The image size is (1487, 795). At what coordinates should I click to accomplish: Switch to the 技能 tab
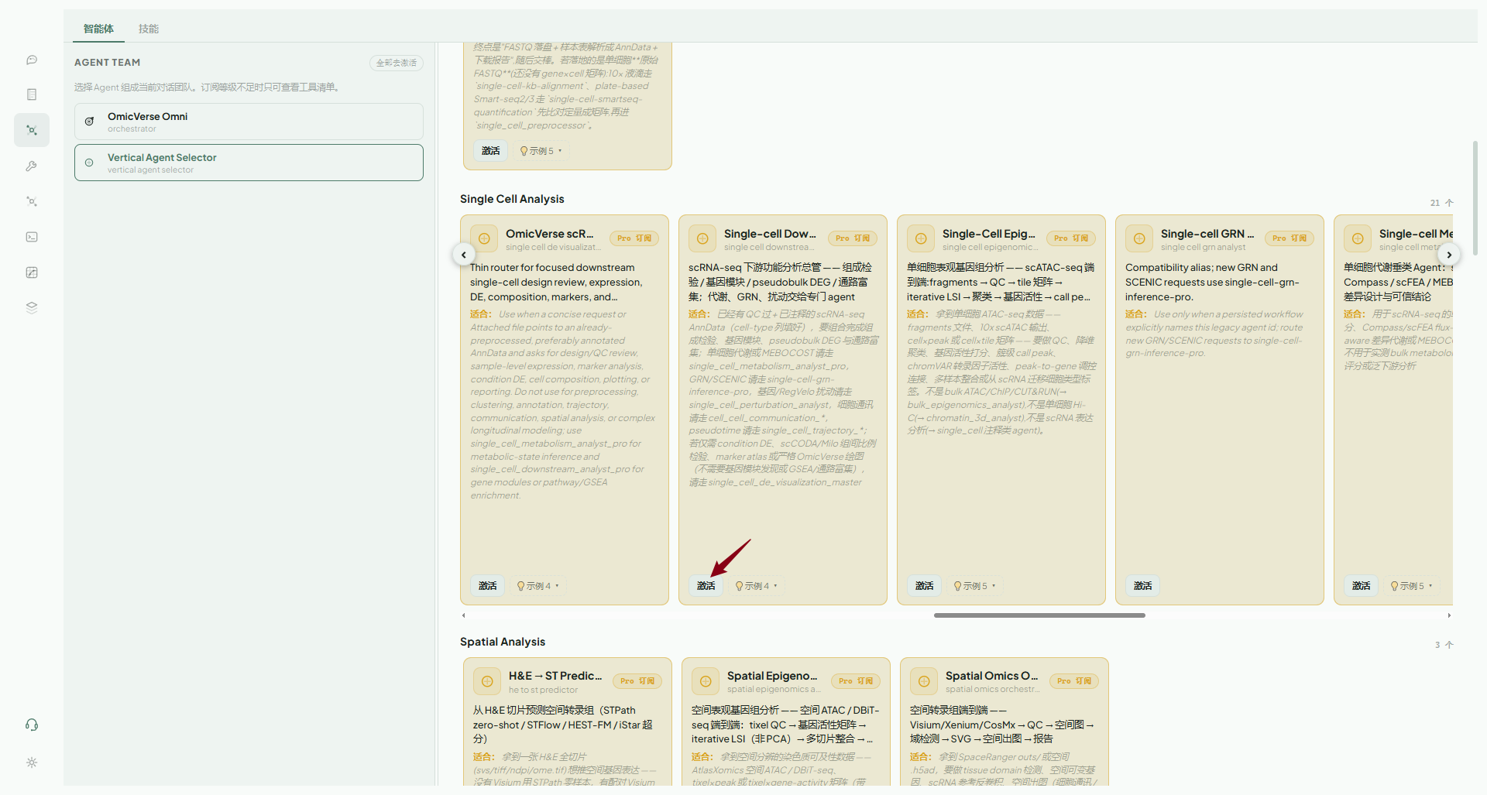pos(149,29)
